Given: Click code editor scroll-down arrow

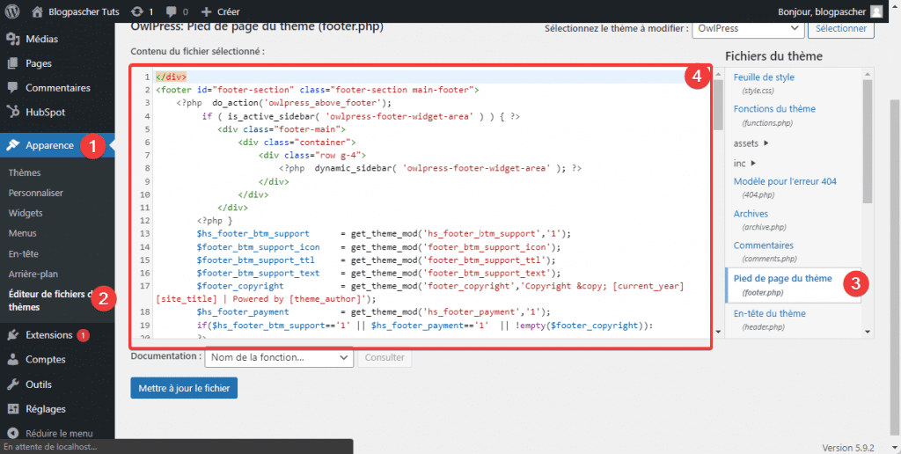Looking at the screenshot, I should 718,332.
